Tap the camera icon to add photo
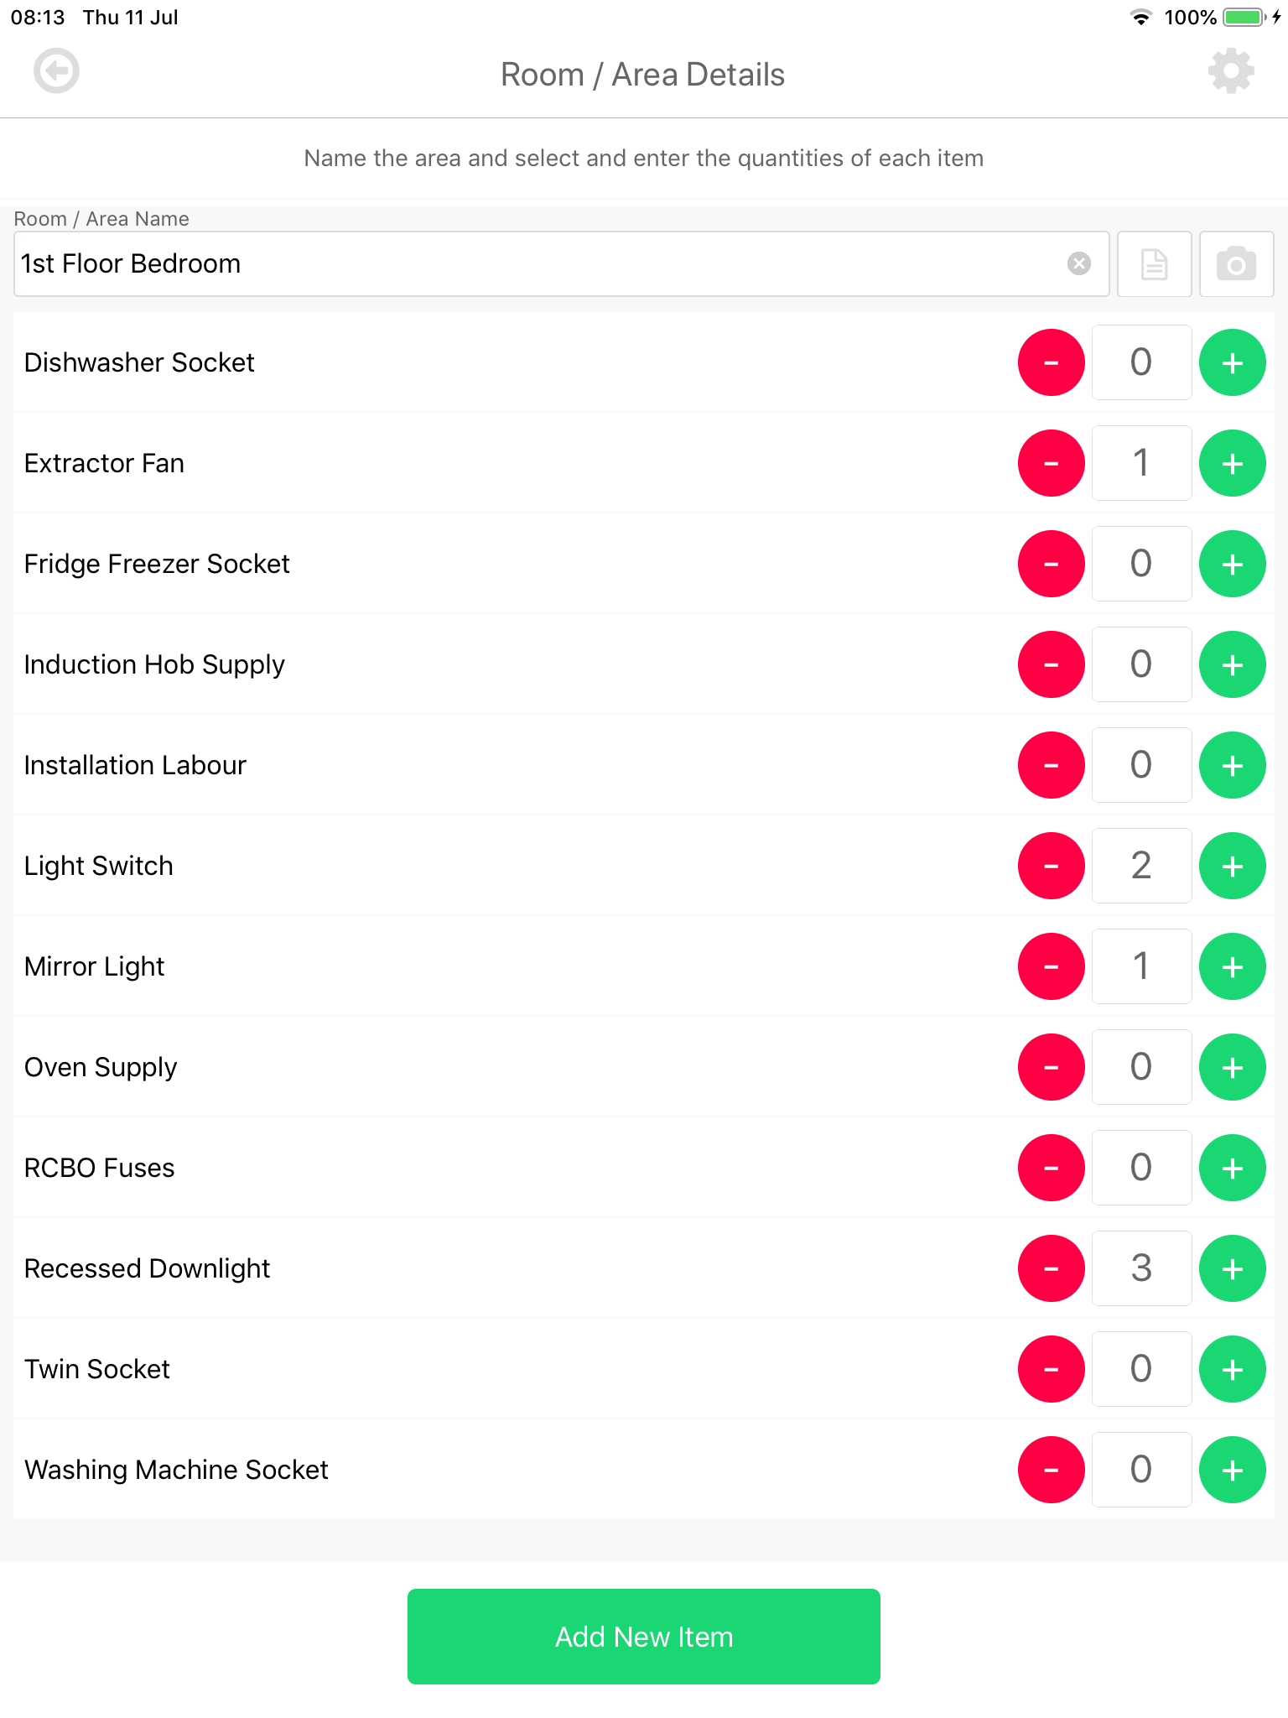Viewport: 1288px width, 1718px height. point(1236,264)
